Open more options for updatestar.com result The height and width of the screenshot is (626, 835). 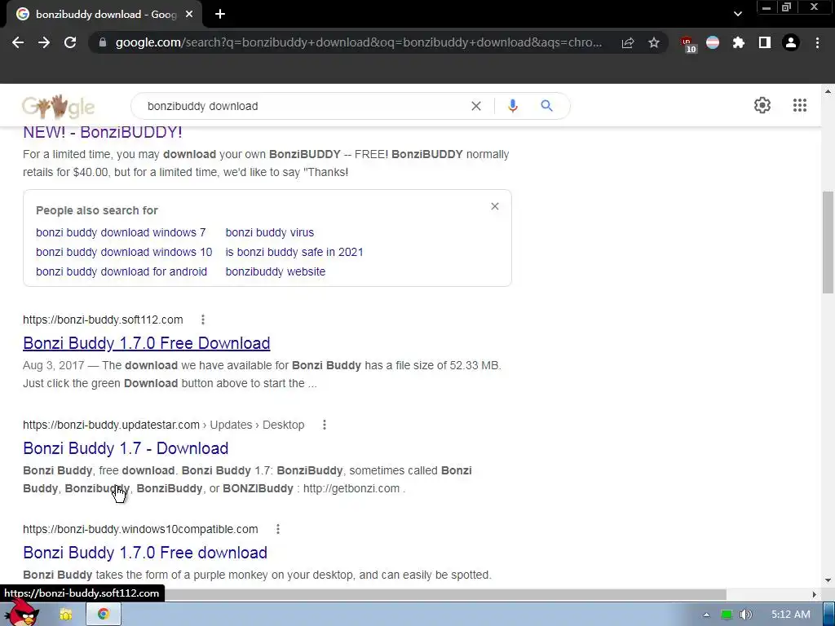tap(325, 425)
